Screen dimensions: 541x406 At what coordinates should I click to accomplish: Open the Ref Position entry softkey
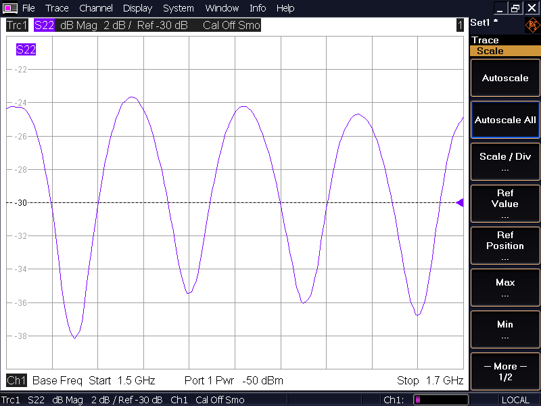[x=505, y=246]
